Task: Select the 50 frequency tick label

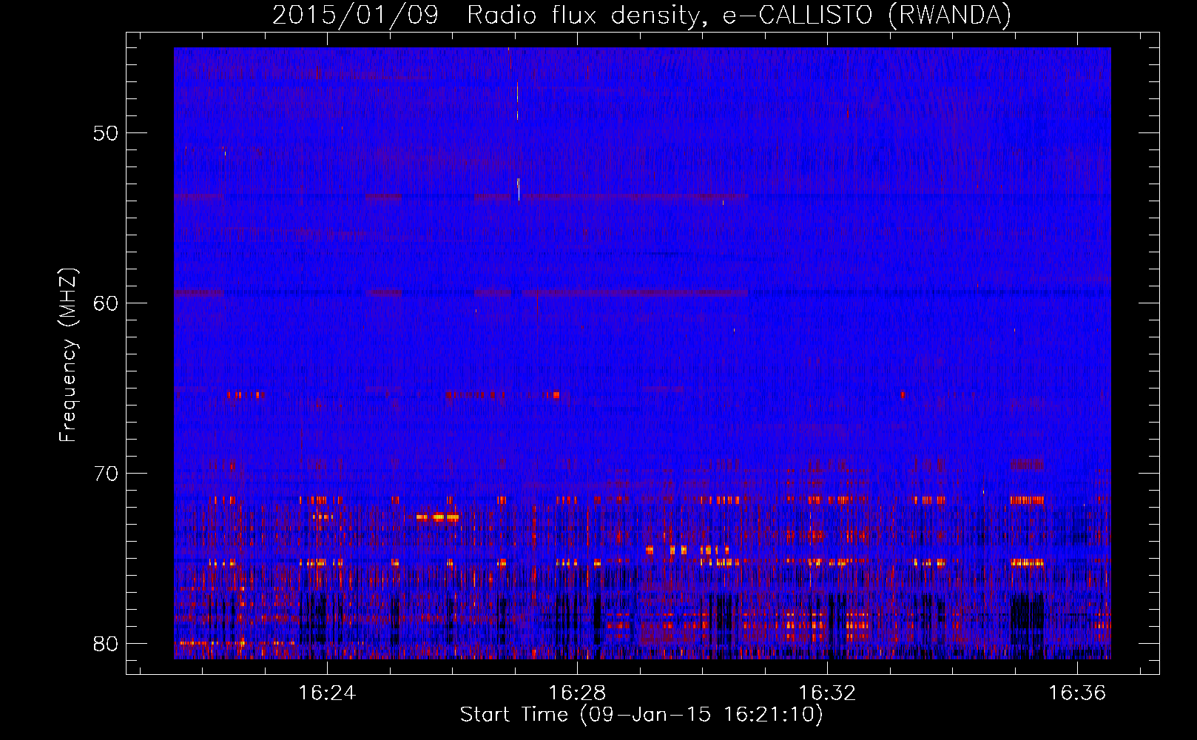Action: click(x=106, y=133)
